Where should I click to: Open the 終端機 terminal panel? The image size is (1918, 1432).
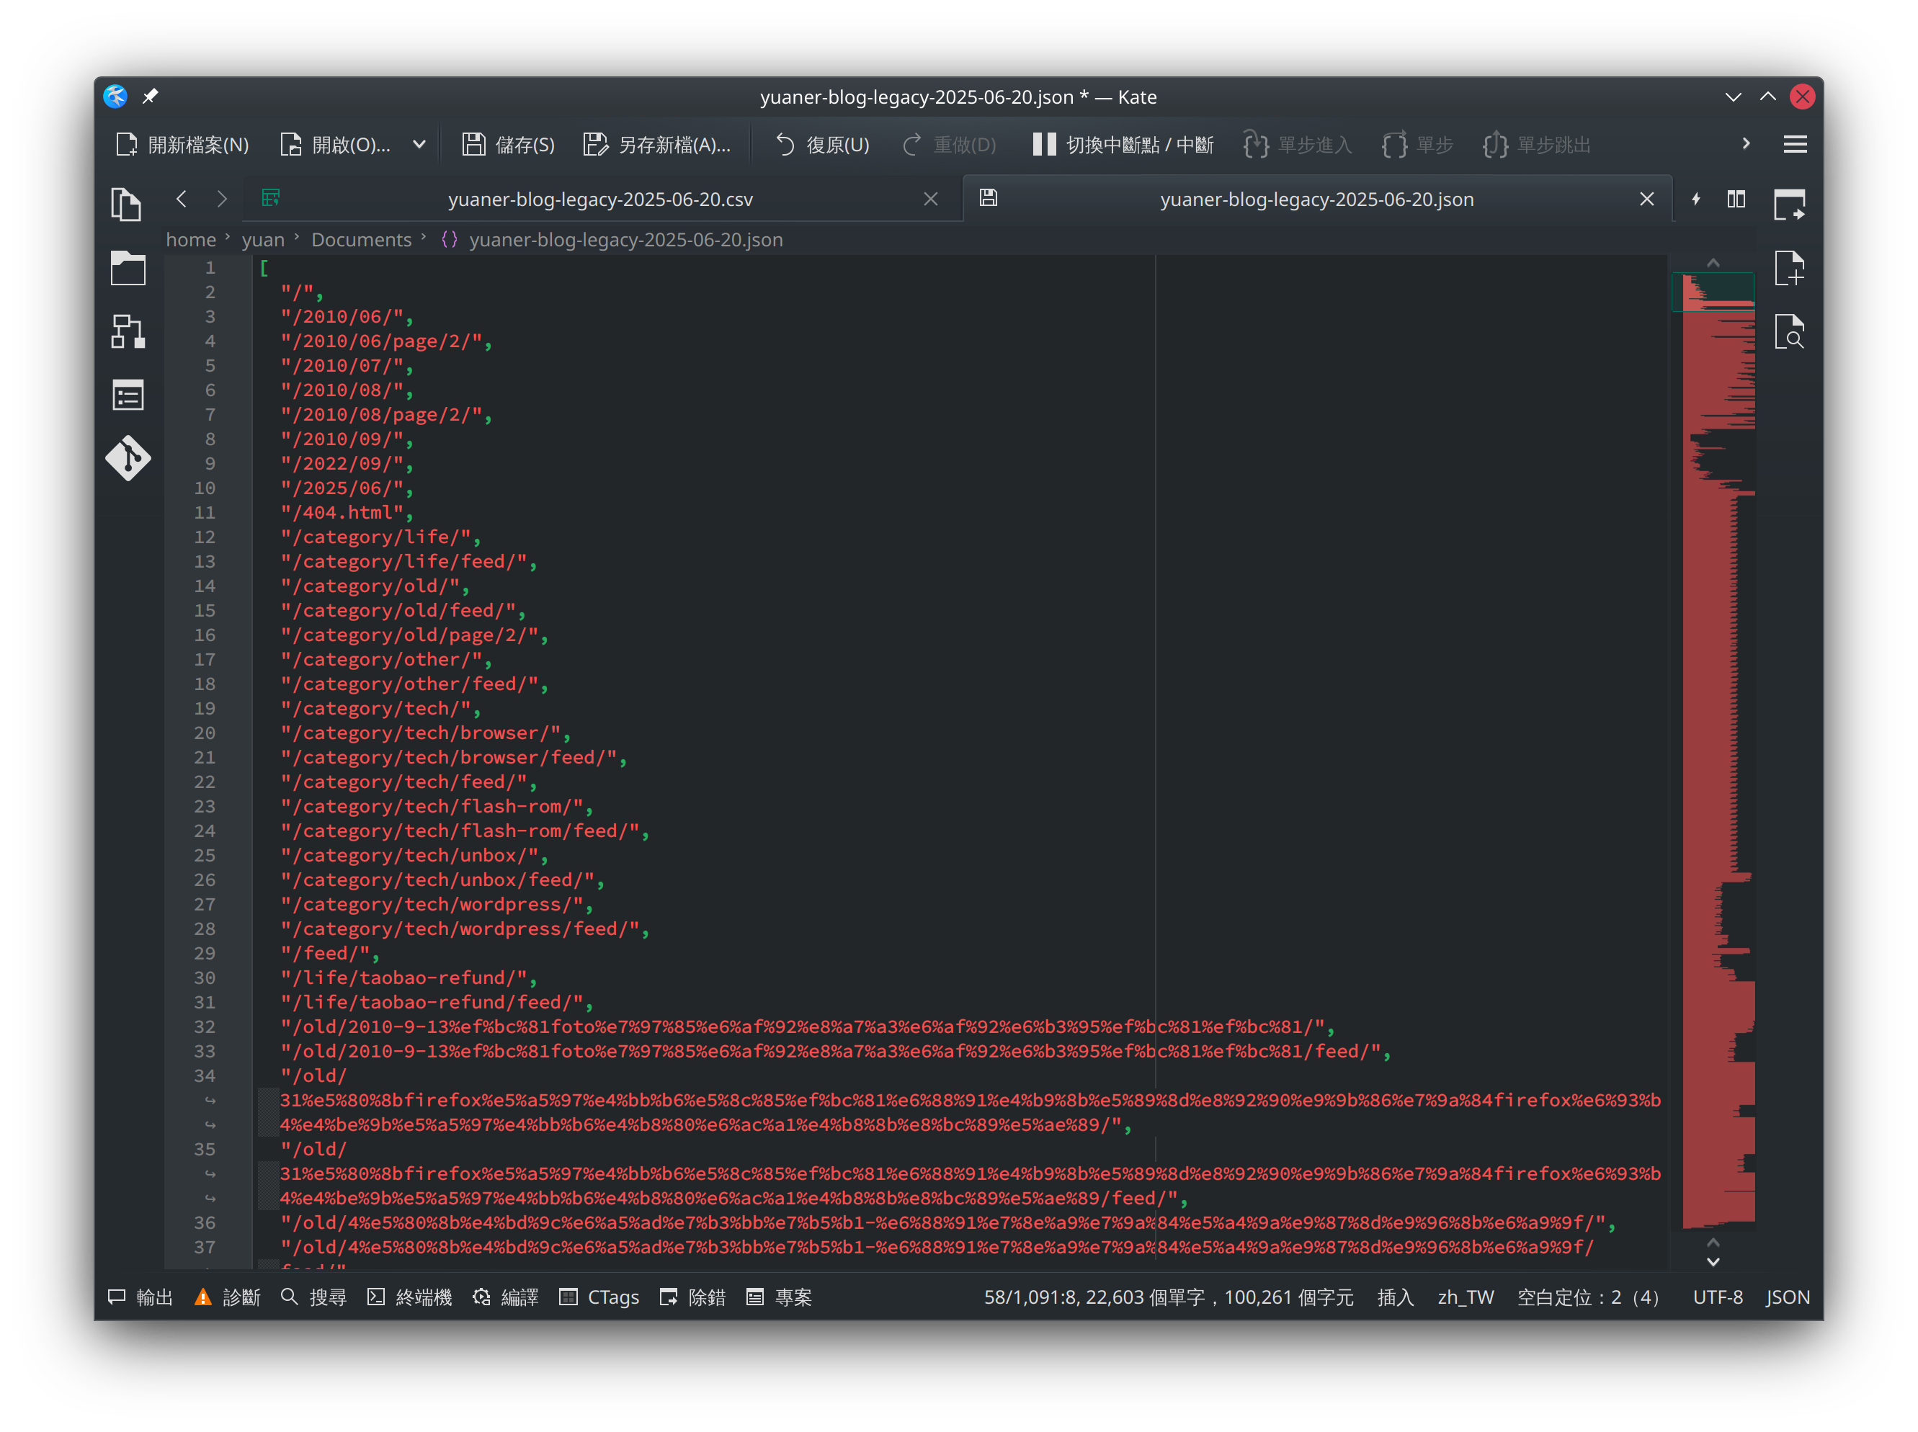click(x=409, y=1297)
